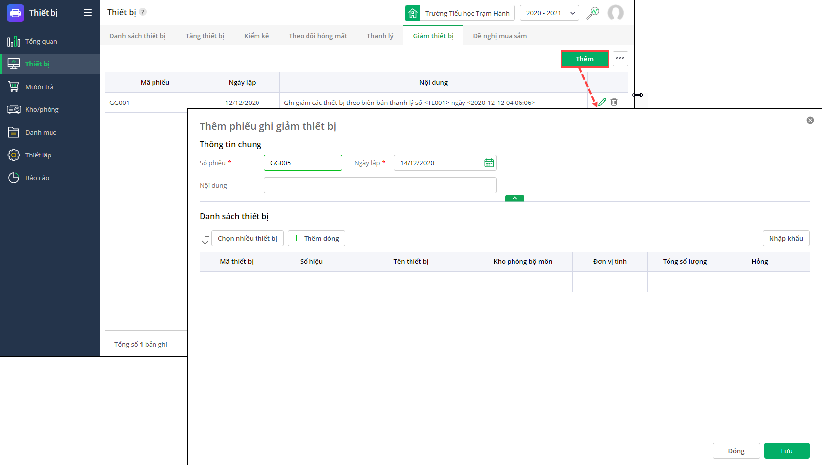
Task: Click the Mã thiết bị column header
Action: (x=237, y=261)
